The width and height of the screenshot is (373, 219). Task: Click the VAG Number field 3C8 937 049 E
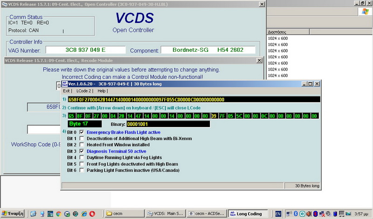click(x=85, y=50)
